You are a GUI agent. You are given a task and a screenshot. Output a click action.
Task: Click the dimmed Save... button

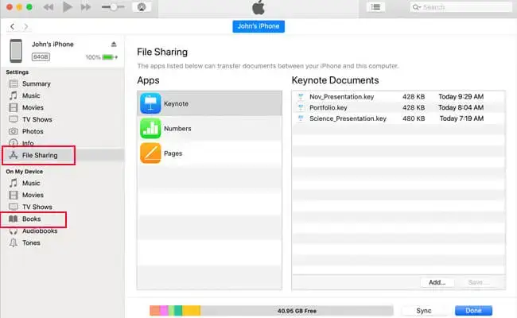click(476, 282)
